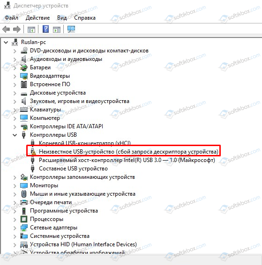The image size is (262, 265).
Task: Click the blue Help question mark icon
Action: [x=45, y=29]
